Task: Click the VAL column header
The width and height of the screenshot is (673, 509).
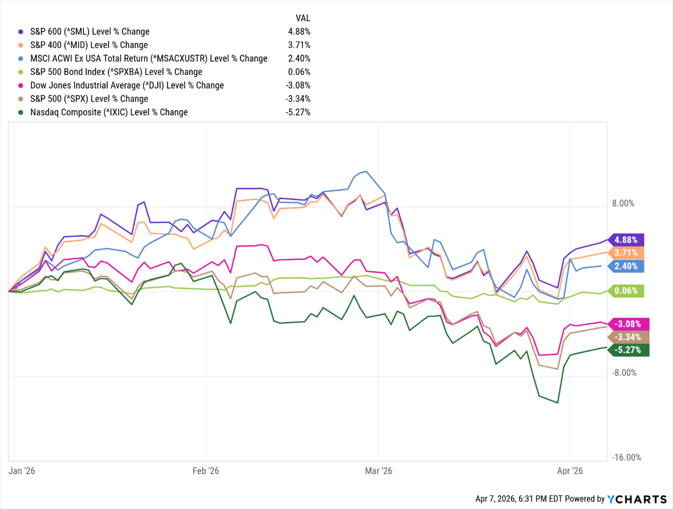Action: tap(303, 18)
